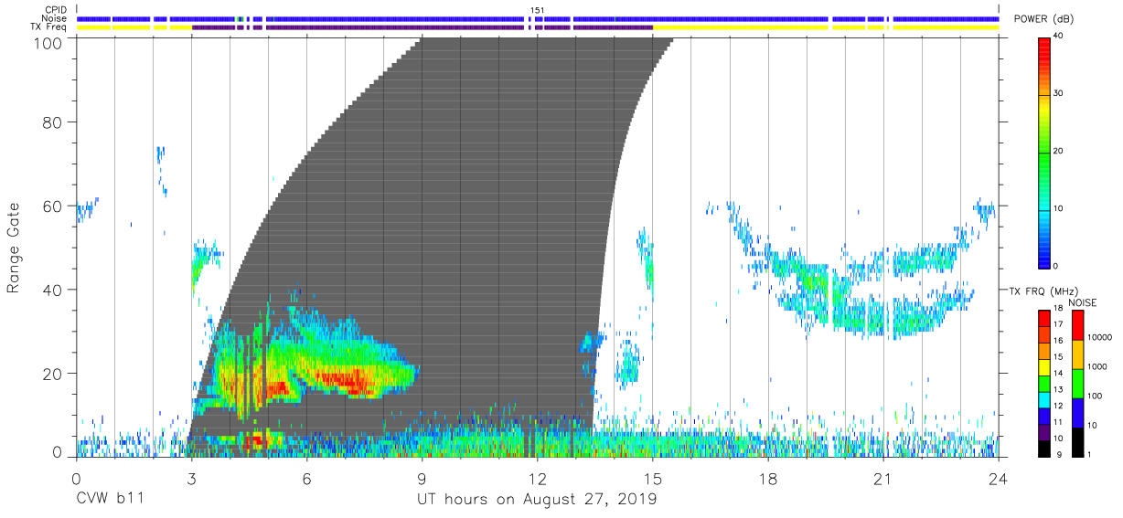1123x518 pixels.
Task: Click the Noise row label at top left
Action: (53, 18)
